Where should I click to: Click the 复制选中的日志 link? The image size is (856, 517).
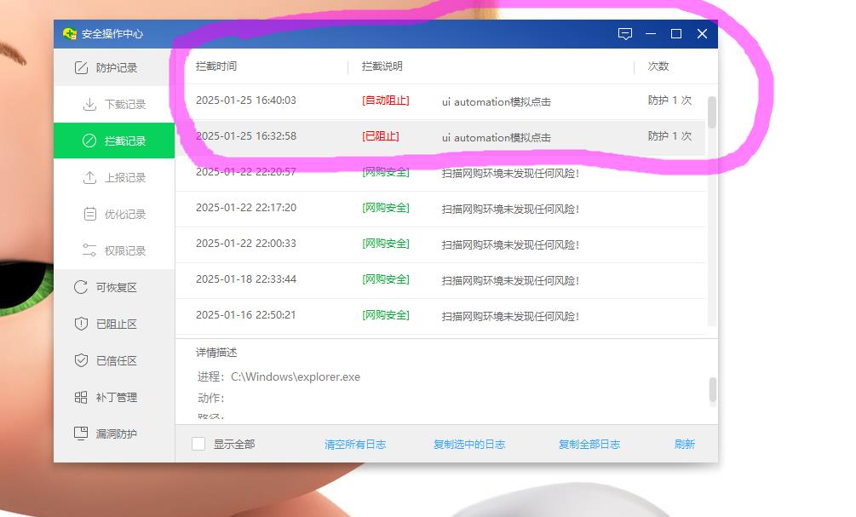pyautogui.click(x=468, y=444)
